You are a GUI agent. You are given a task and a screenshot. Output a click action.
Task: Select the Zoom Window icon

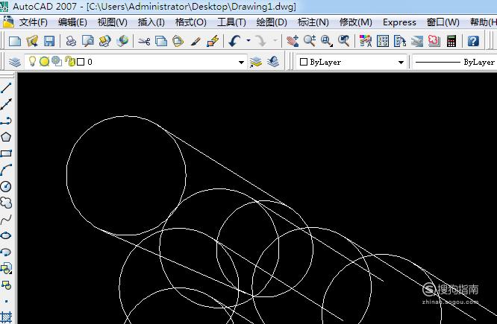click(326, 41)
